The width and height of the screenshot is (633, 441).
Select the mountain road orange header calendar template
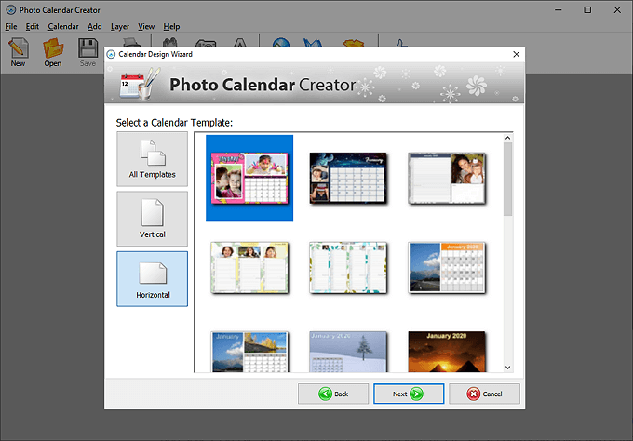tap(447, 268)
